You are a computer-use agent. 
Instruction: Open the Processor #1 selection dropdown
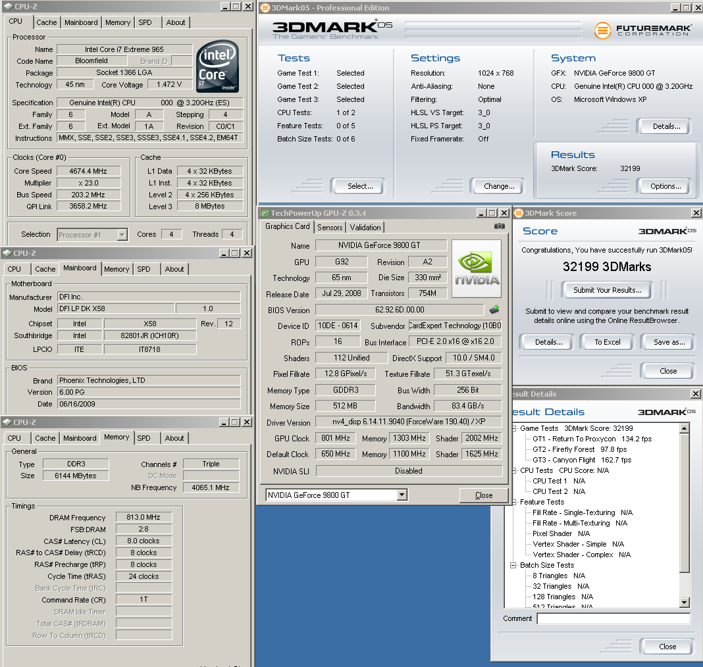(x=122, y=235)
